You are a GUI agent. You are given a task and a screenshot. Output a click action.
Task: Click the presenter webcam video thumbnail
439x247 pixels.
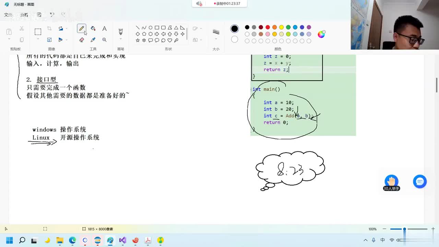(x=395, y=25)
